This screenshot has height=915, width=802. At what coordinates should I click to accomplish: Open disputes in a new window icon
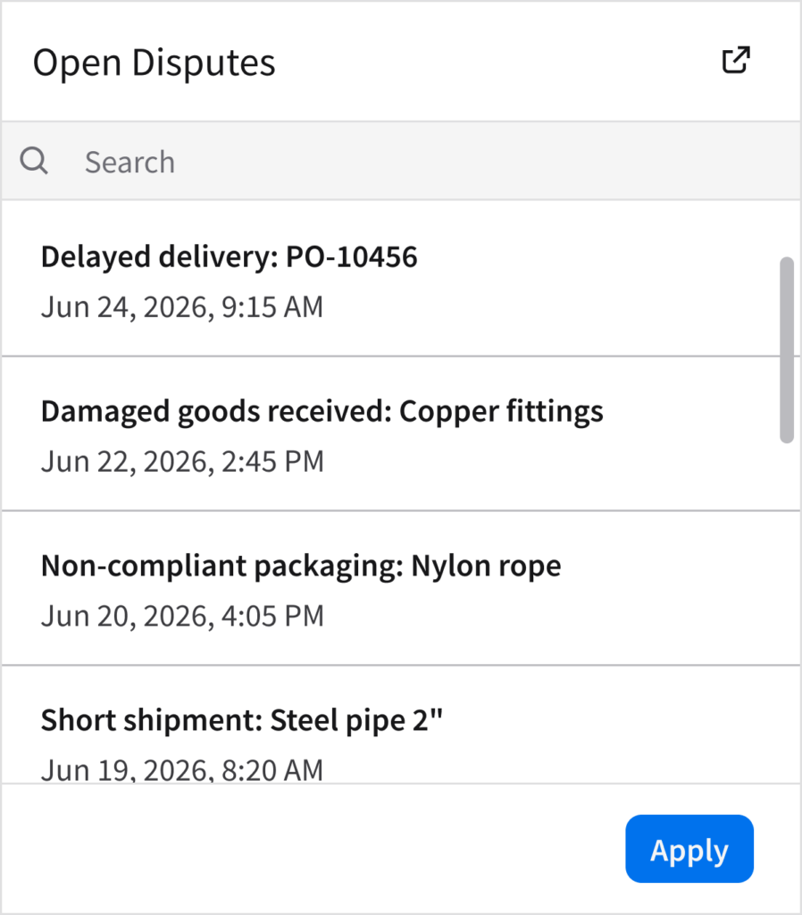click(735, 61)
